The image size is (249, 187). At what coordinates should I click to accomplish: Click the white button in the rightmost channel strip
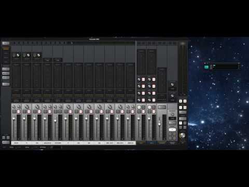tap(172, 129)
